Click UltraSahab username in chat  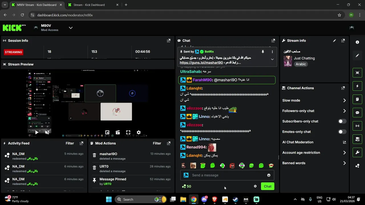[190, 72]
